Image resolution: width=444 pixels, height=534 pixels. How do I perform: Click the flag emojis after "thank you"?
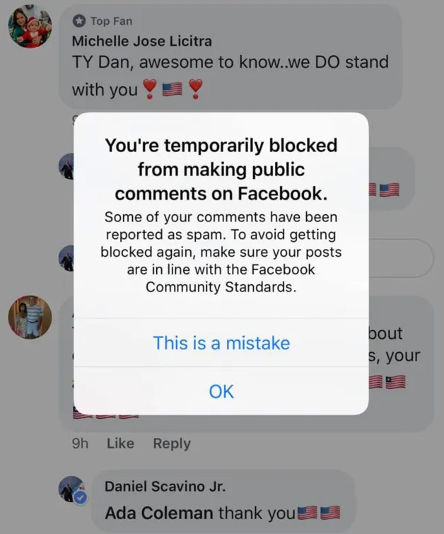(x=319, y=513)
